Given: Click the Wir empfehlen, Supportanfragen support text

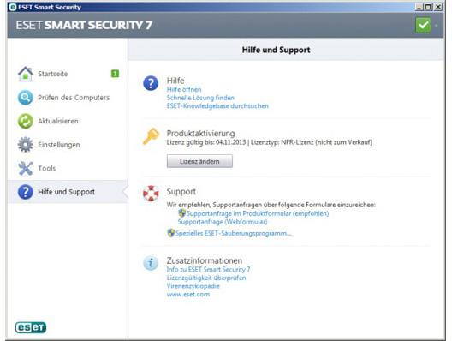Looking at the screenshot, I should [x=271, y=205].
